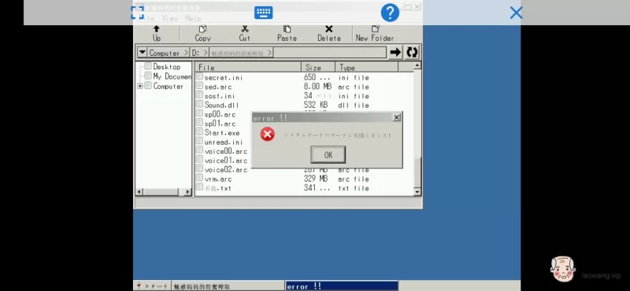Screen dimensions: 630x291
Task: Open the on-screen keyboard icon
Action: (x=264, y=13)
